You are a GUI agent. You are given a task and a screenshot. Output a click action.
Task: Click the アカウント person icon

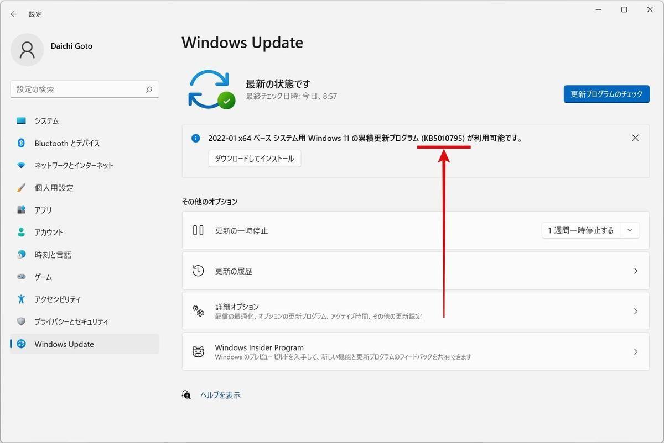22,233
